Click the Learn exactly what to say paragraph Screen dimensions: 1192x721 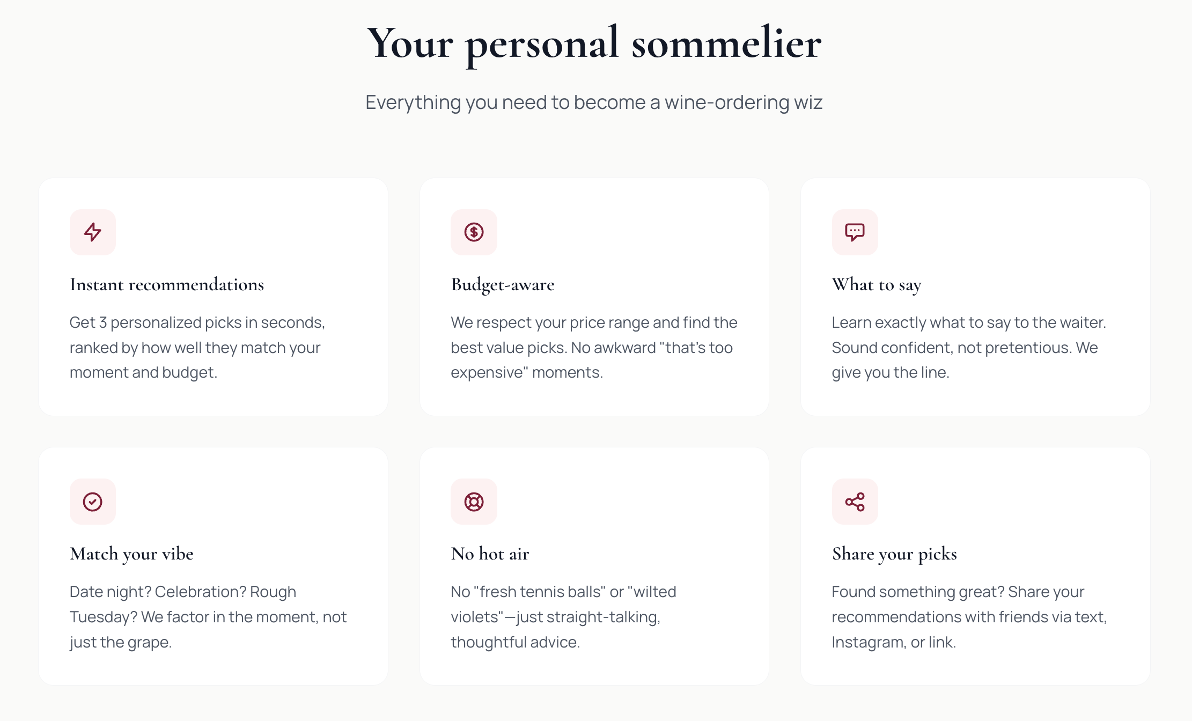(x=969, y=347)
